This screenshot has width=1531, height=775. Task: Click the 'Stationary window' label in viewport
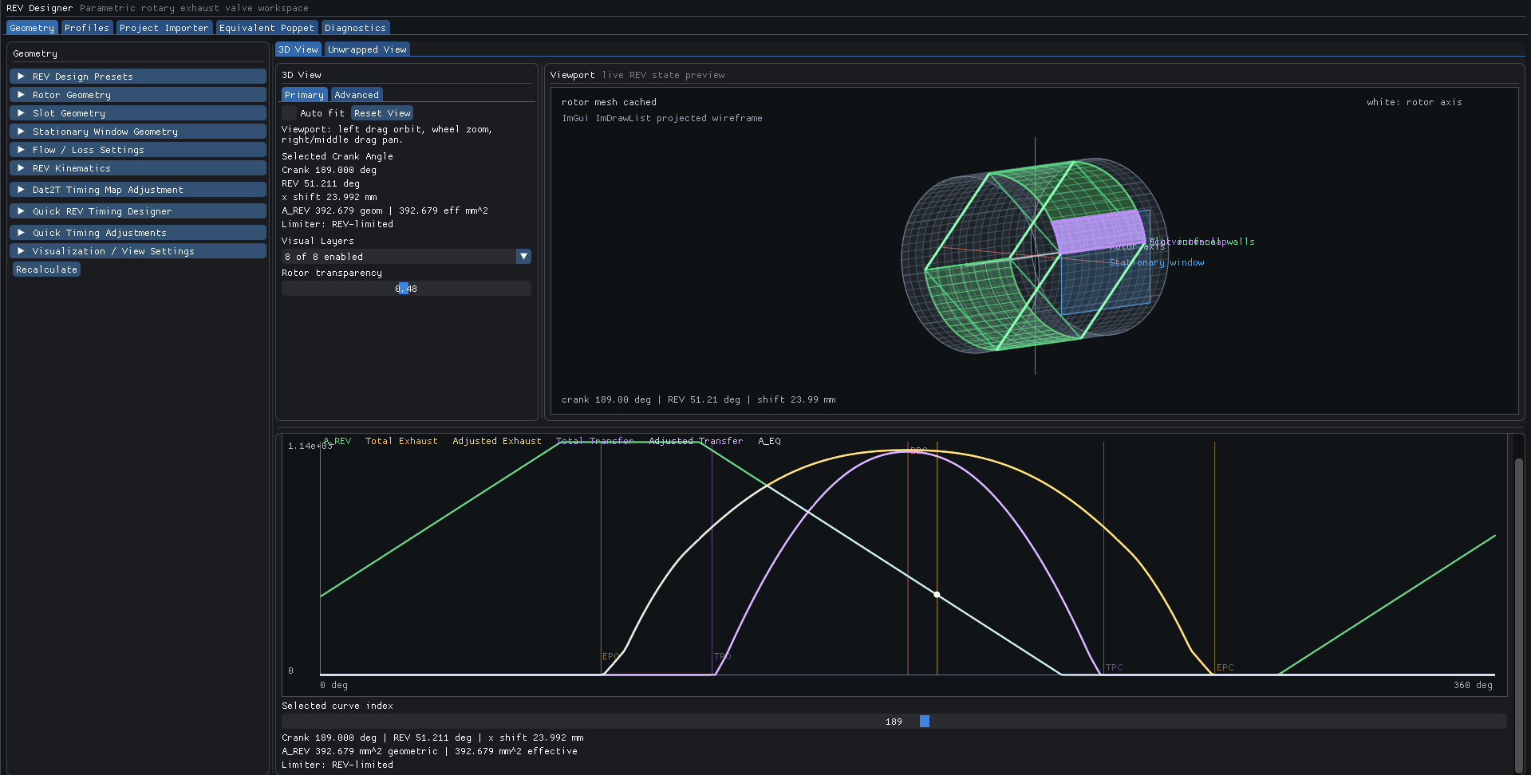pos(1157,262)
